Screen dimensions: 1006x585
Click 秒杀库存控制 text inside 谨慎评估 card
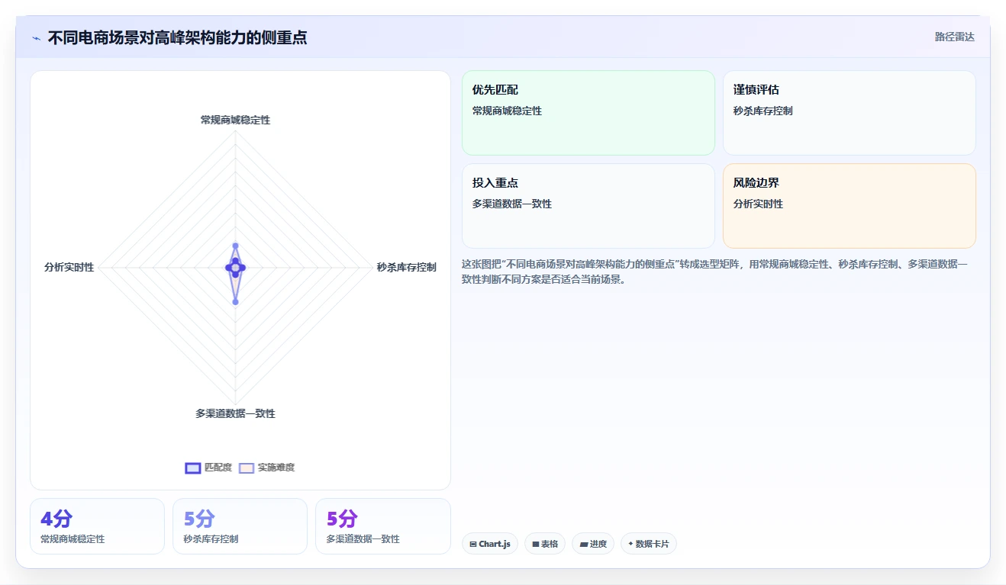(763, 111)
